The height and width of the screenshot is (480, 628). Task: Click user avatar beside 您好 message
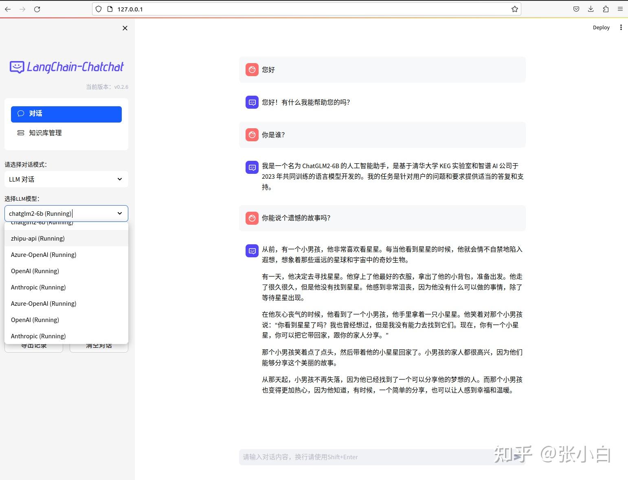(x=252, y=70)
